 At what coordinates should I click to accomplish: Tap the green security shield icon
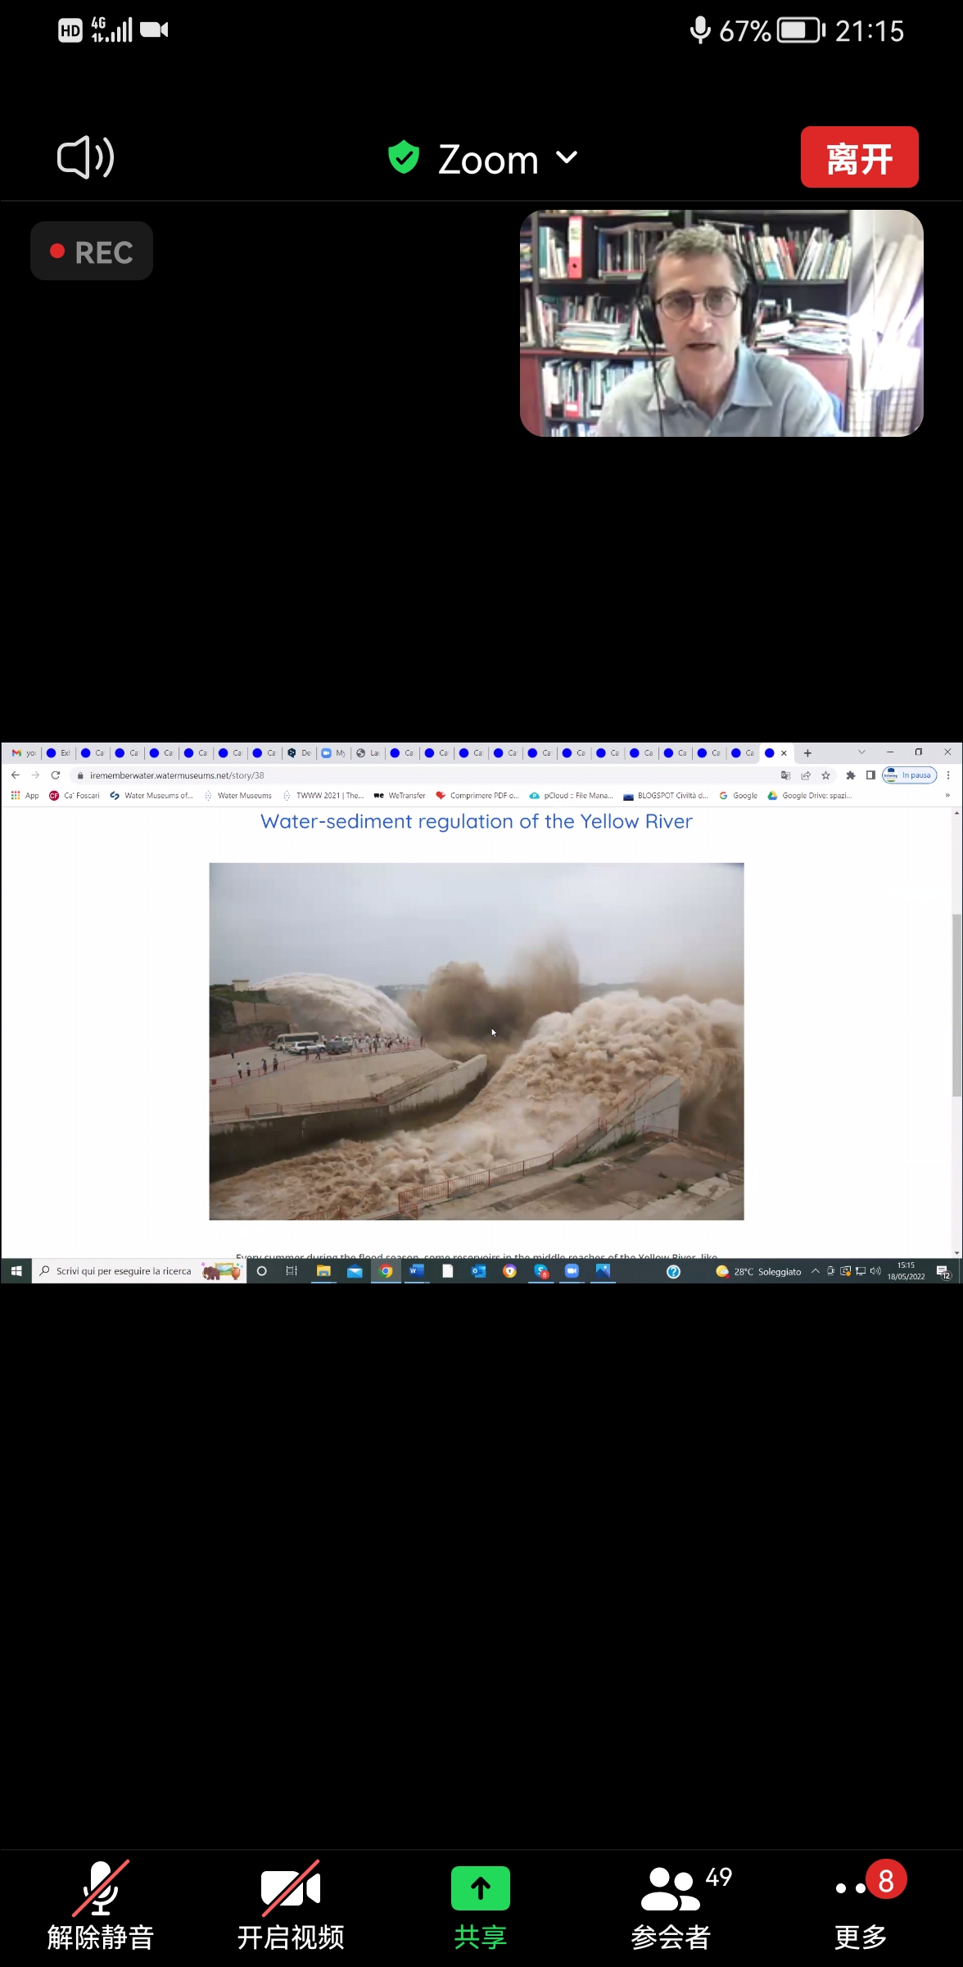[x=403, y=157]
